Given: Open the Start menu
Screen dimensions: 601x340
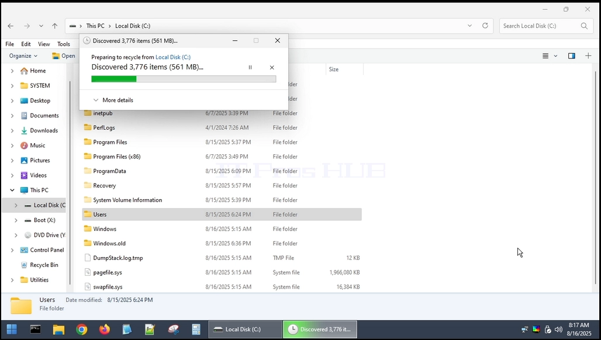Looking at the screenshot, I should click(12, 329).
